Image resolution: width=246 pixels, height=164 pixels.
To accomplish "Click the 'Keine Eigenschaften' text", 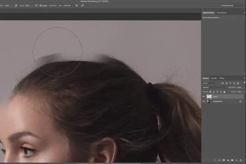I will (211, 18).
